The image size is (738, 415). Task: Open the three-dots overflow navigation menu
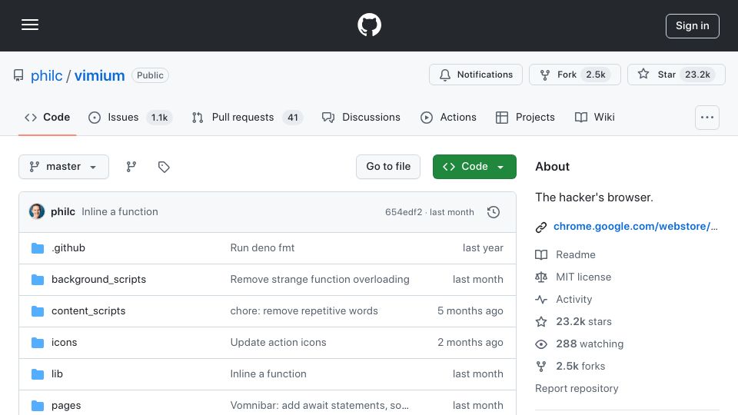(x=707, y=117)
